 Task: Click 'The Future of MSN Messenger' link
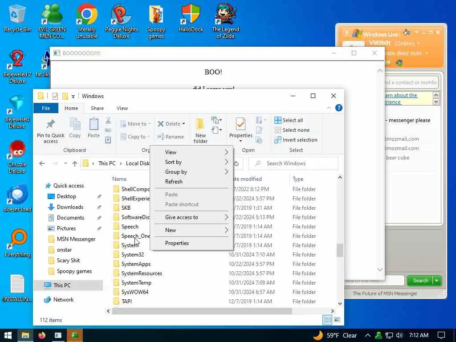coord(385,293)
